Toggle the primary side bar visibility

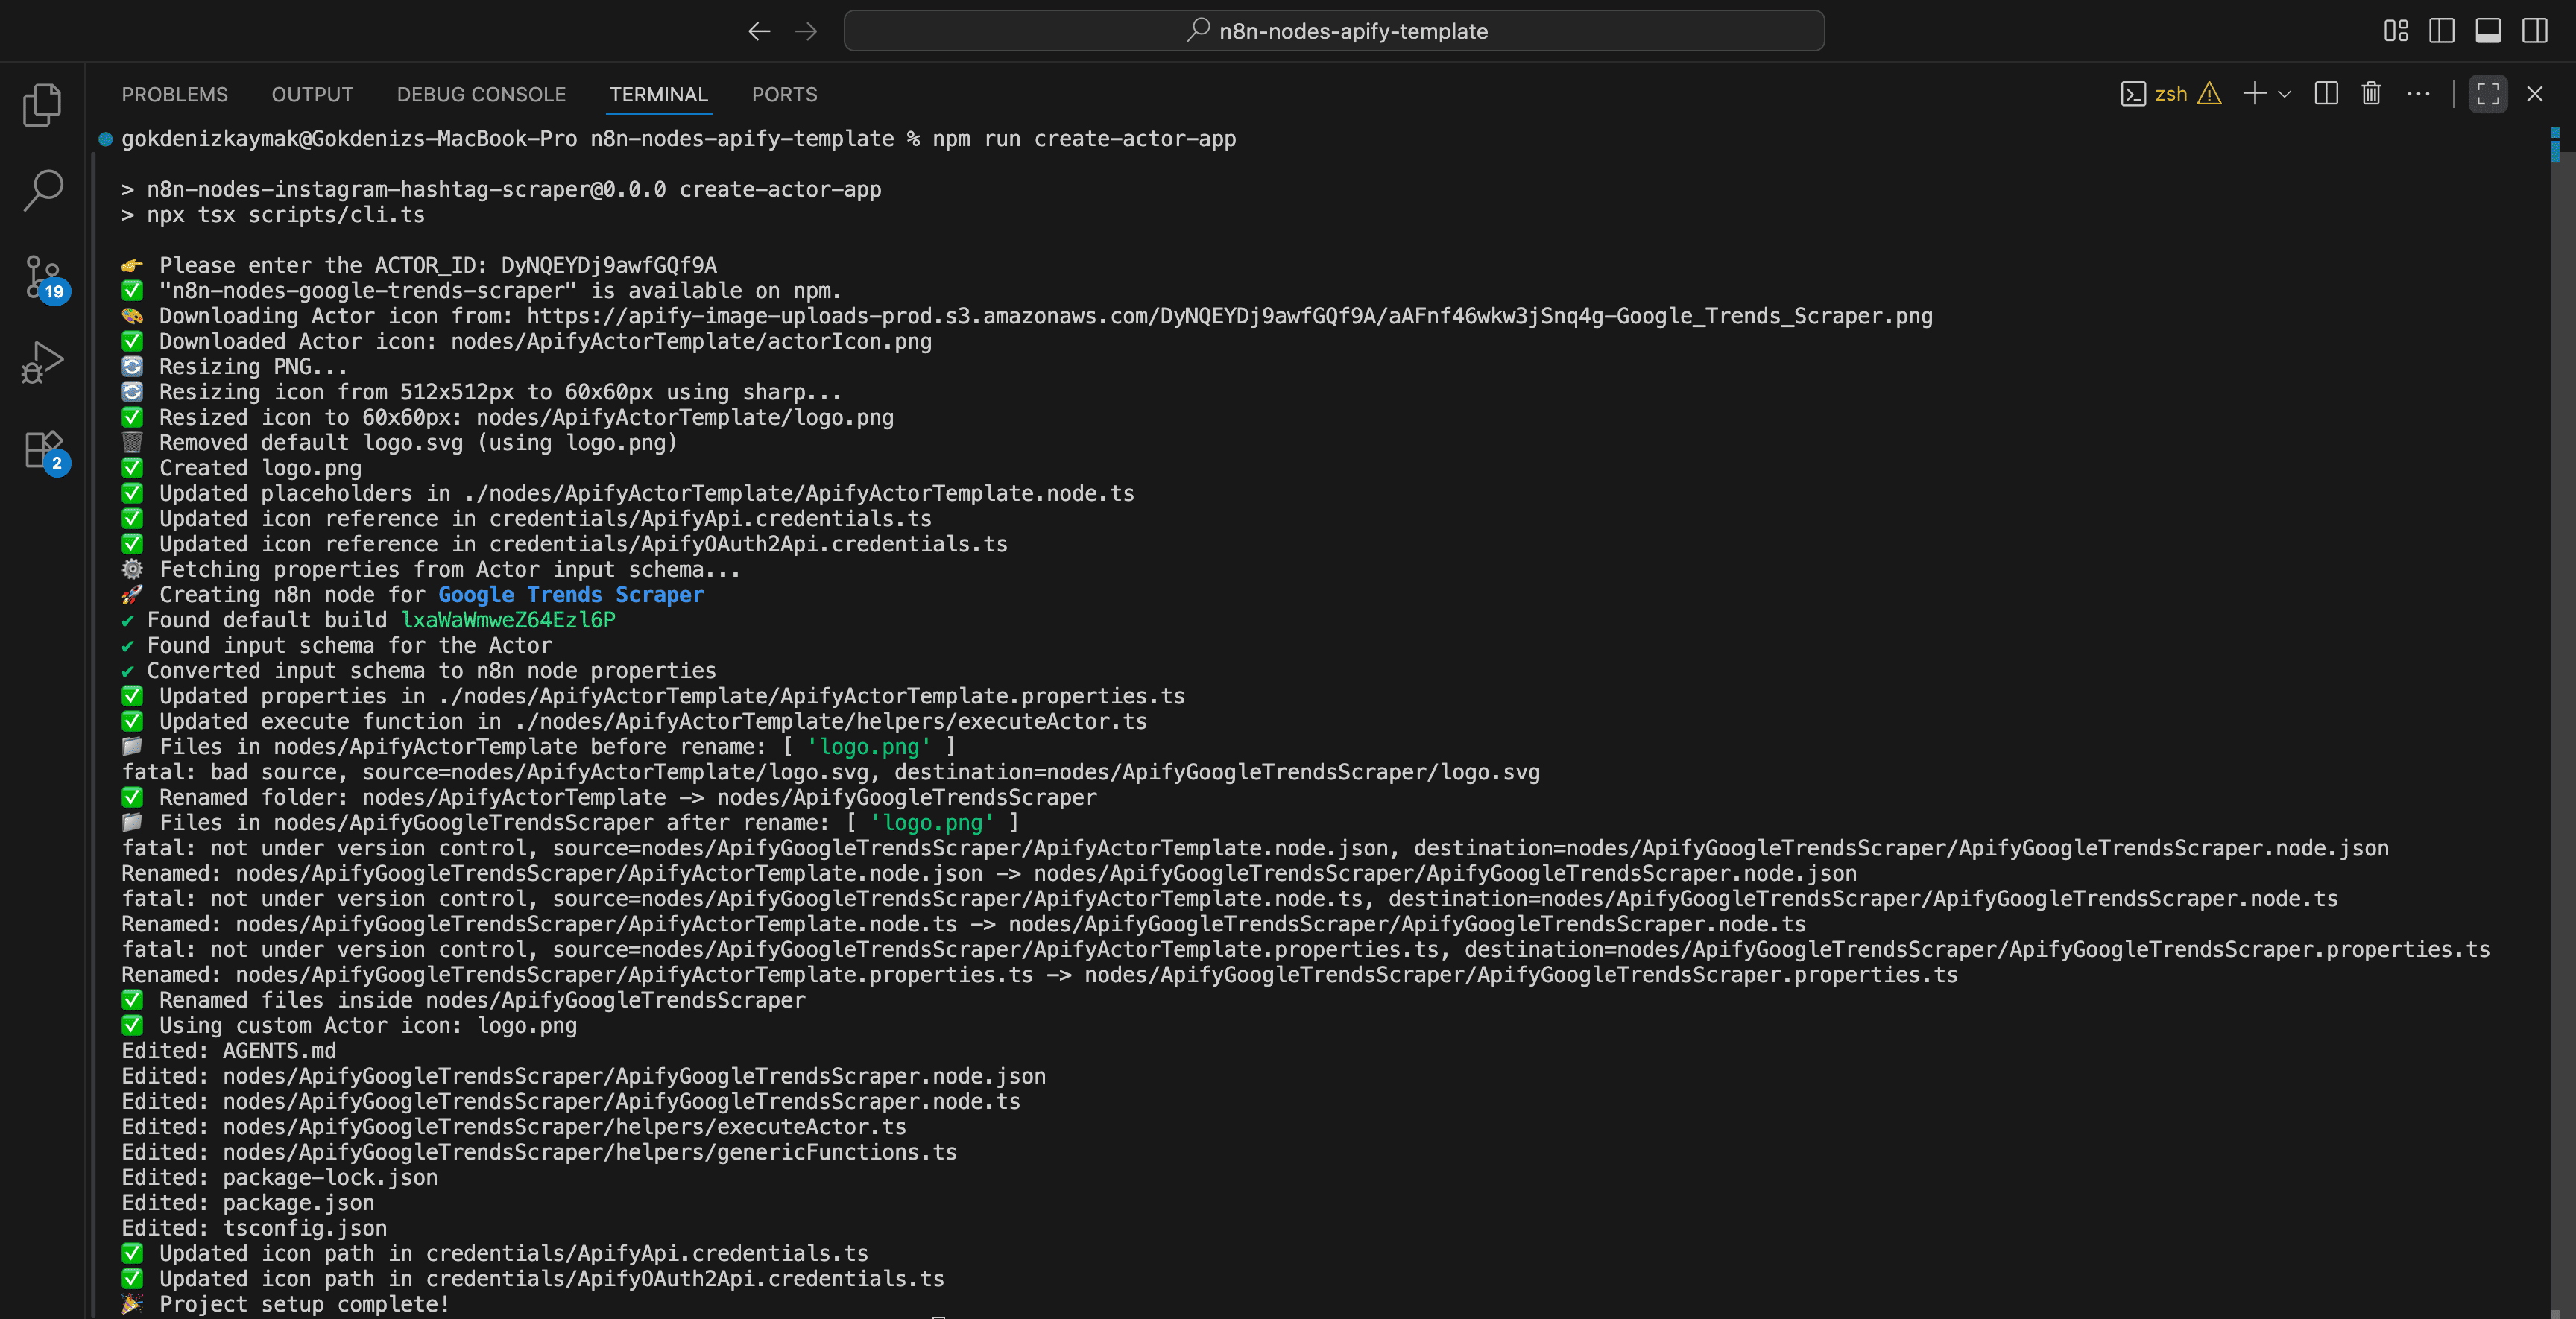2442,31
